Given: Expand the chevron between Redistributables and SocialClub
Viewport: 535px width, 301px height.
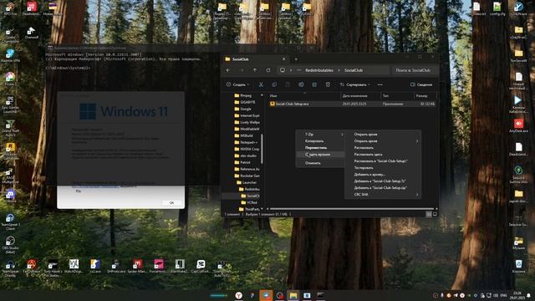Looking at the screenshot, I should [x=339, y=70].
